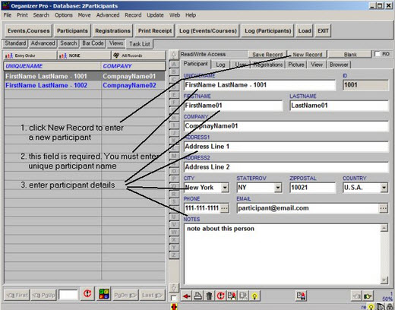Image resolution: width=395 pixels, height=310 pixels.
Task: Click the Notes scrollbar down arrow
Action: [384, 280]
